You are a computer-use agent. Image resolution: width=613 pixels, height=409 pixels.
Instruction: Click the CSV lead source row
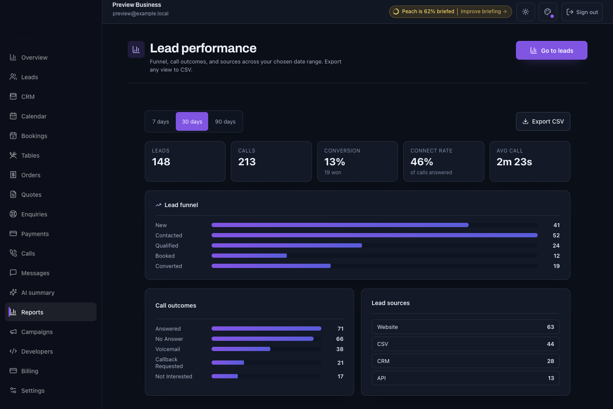click(466, 344)
